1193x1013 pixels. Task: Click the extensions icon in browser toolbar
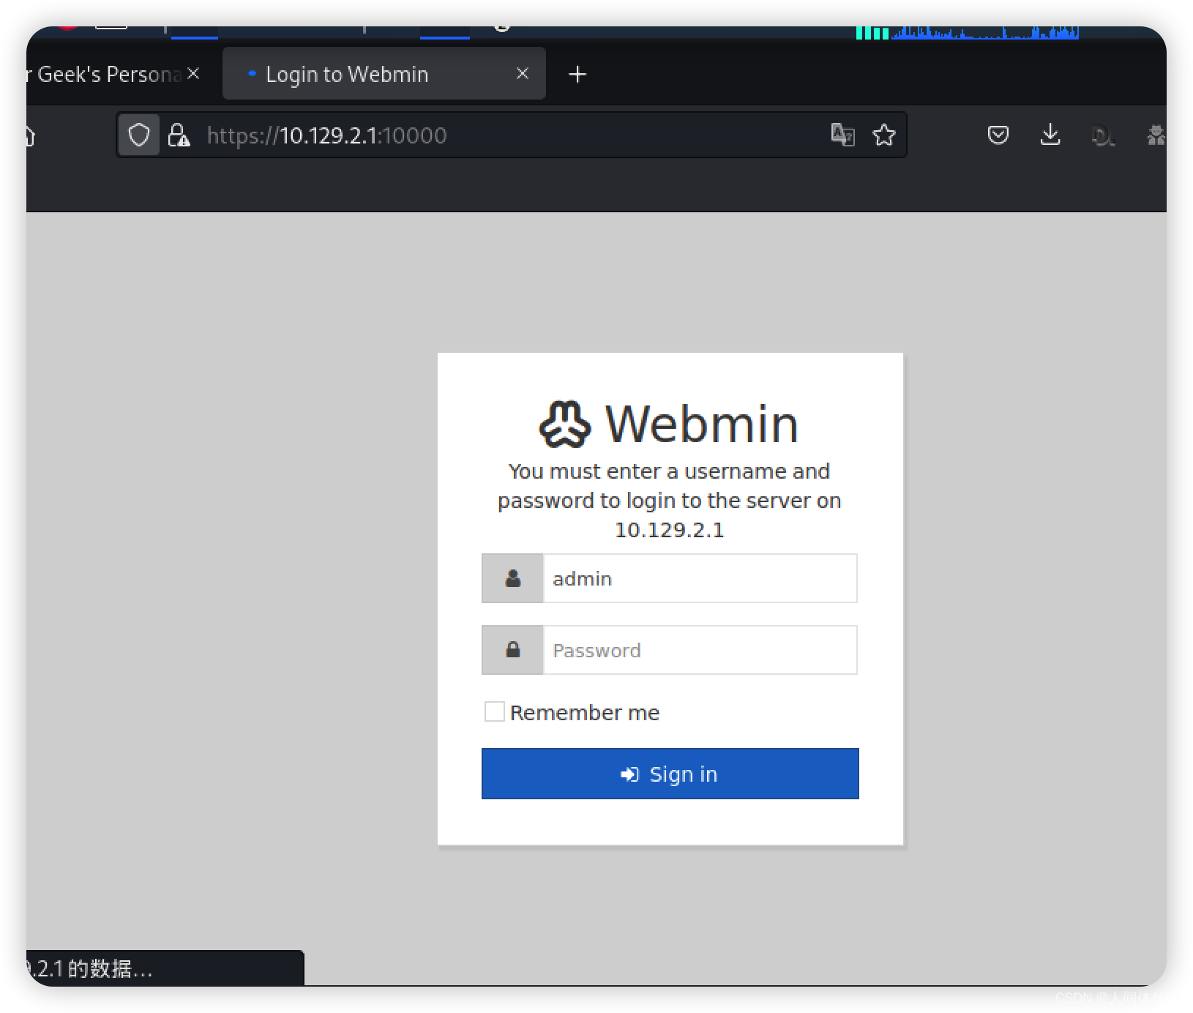1156,135
